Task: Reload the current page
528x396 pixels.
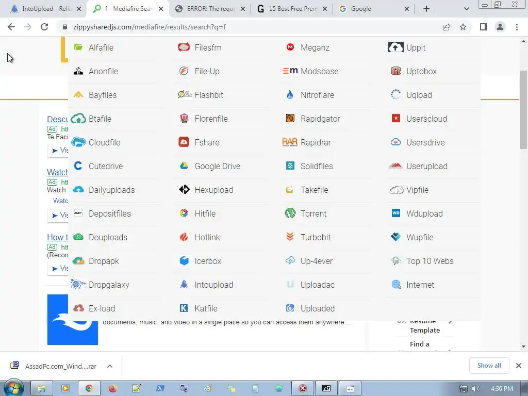Action: point(44,27)
